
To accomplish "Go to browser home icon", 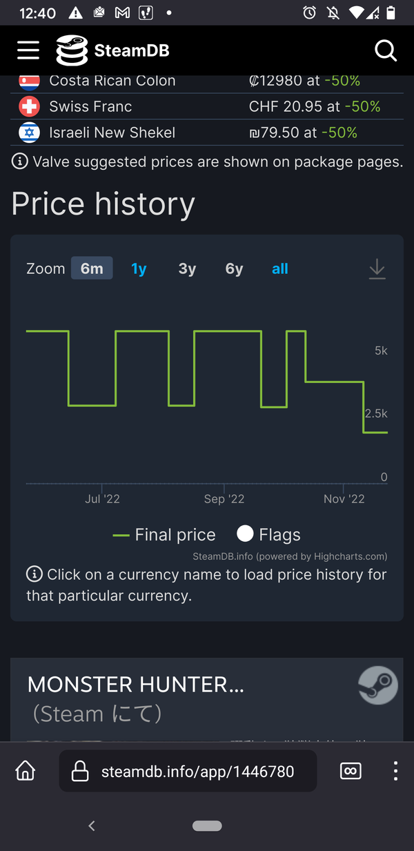I will pyautogui.click(x=26, y=770).
